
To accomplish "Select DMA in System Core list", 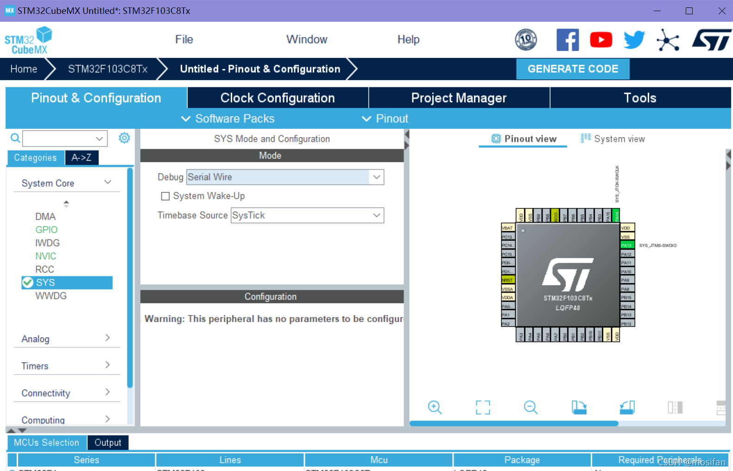I will pyautogui.click(x=45, y=216).
